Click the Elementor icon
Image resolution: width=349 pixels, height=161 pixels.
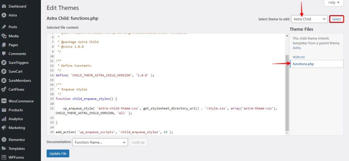click(x=4, y=140)
